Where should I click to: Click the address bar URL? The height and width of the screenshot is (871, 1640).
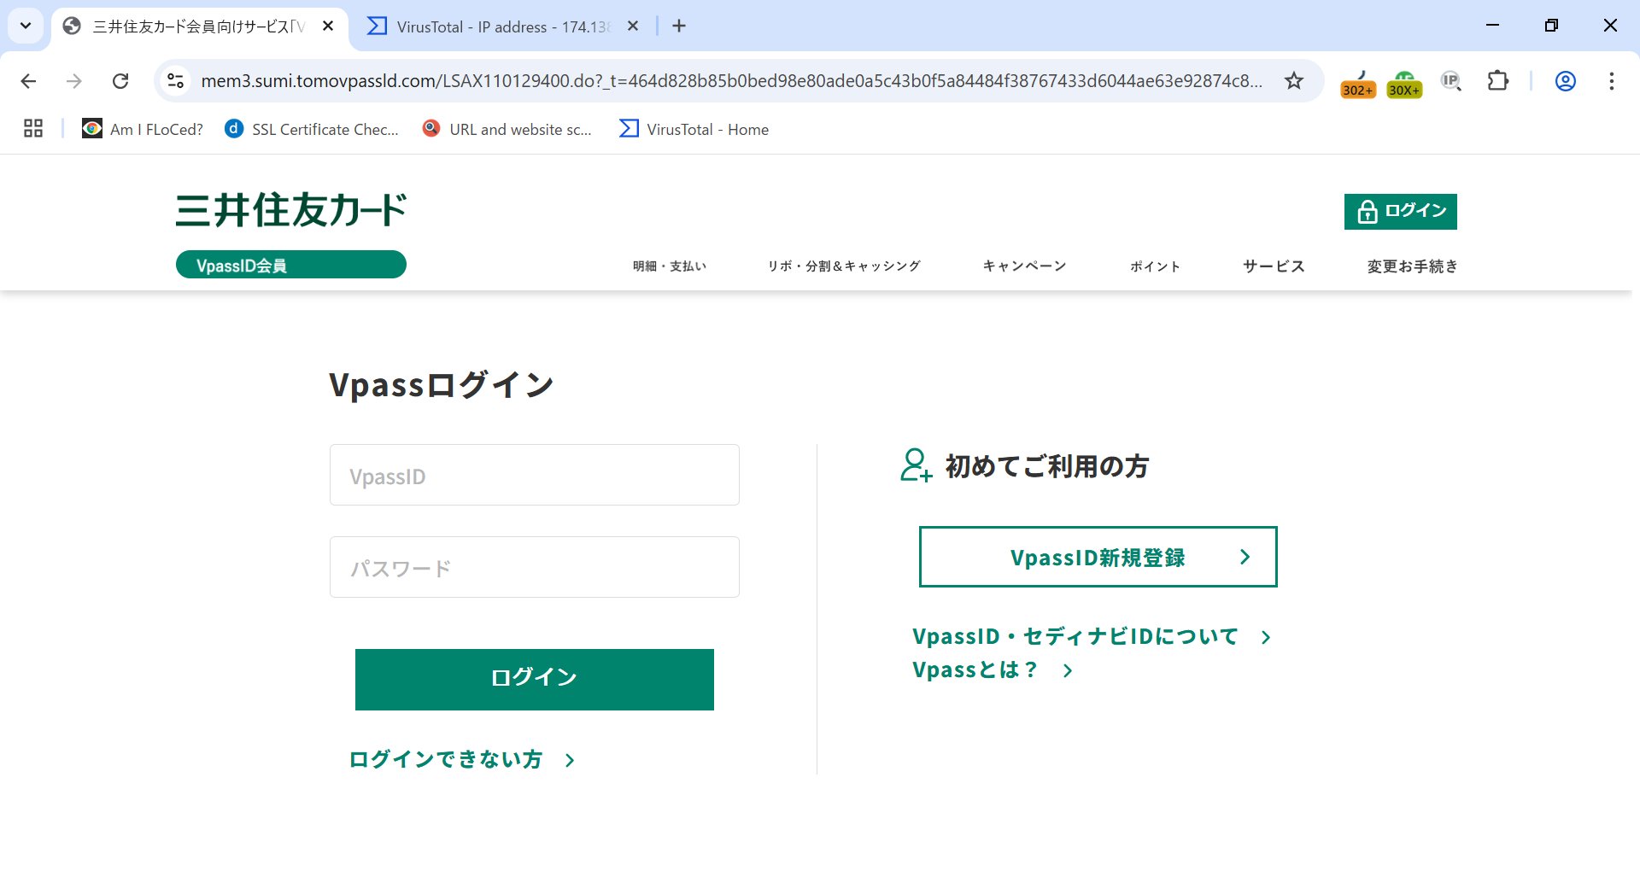click(x=731, y=81)
